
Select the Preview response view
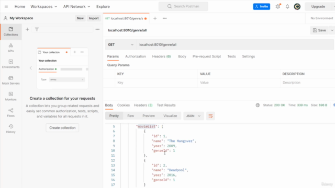(149, 116)
